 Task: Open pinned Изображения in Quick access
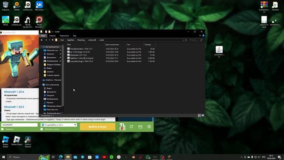coord(52,61)
